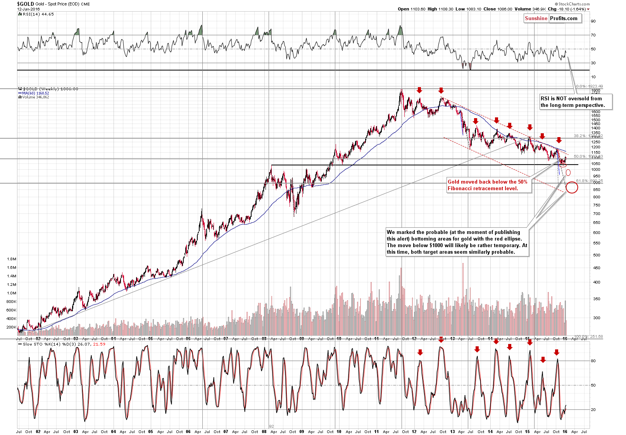Click the 70 level on RSI axis
The height and width of the screenshot is (435, 626).
(x=593, y=35)
